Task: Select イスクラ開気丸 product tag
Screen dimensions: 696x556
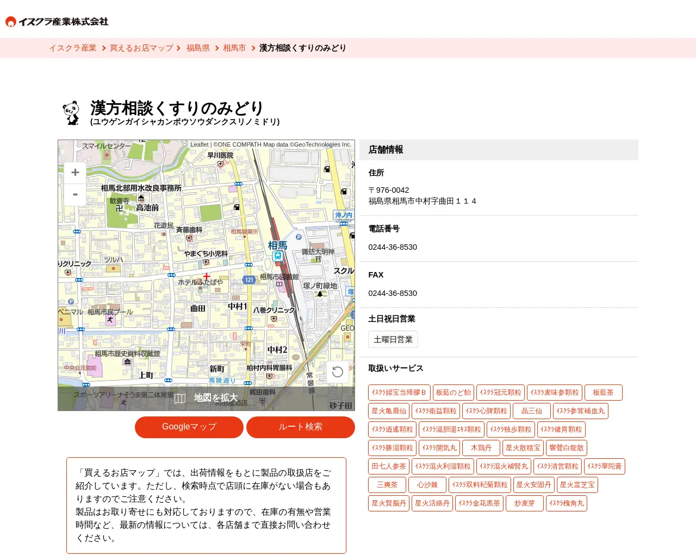Action: pos(439,448)
